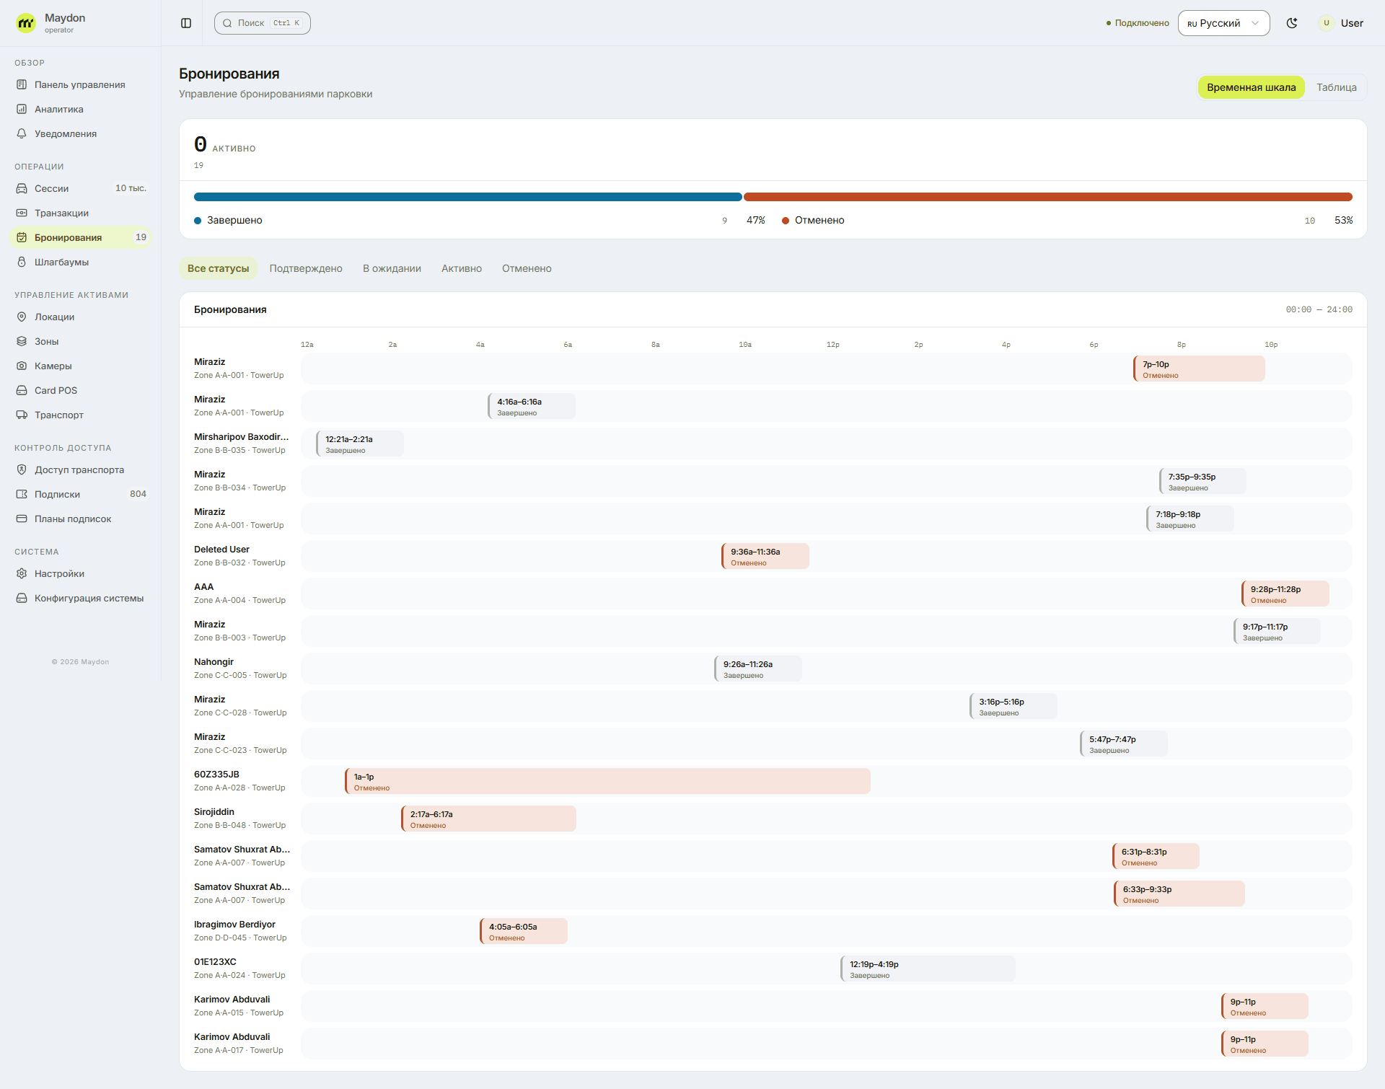Select Временная шкала view
1385x1089 pixels.
1251,87
